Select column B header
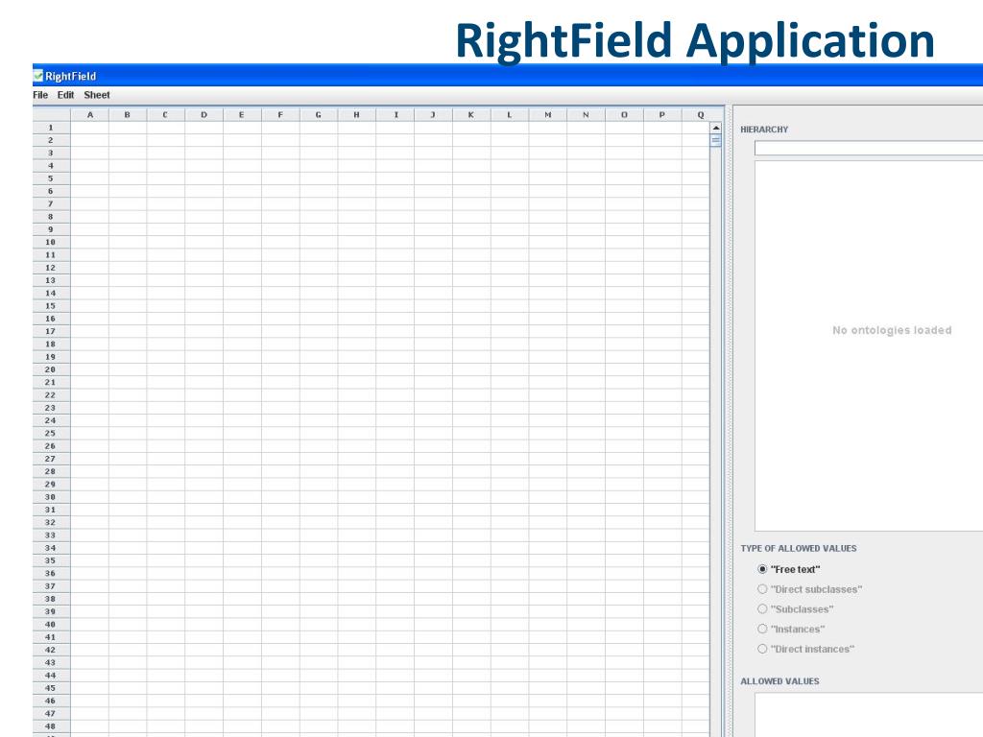The height and width of the screenshot is (737, 983). tap(128, 115)
